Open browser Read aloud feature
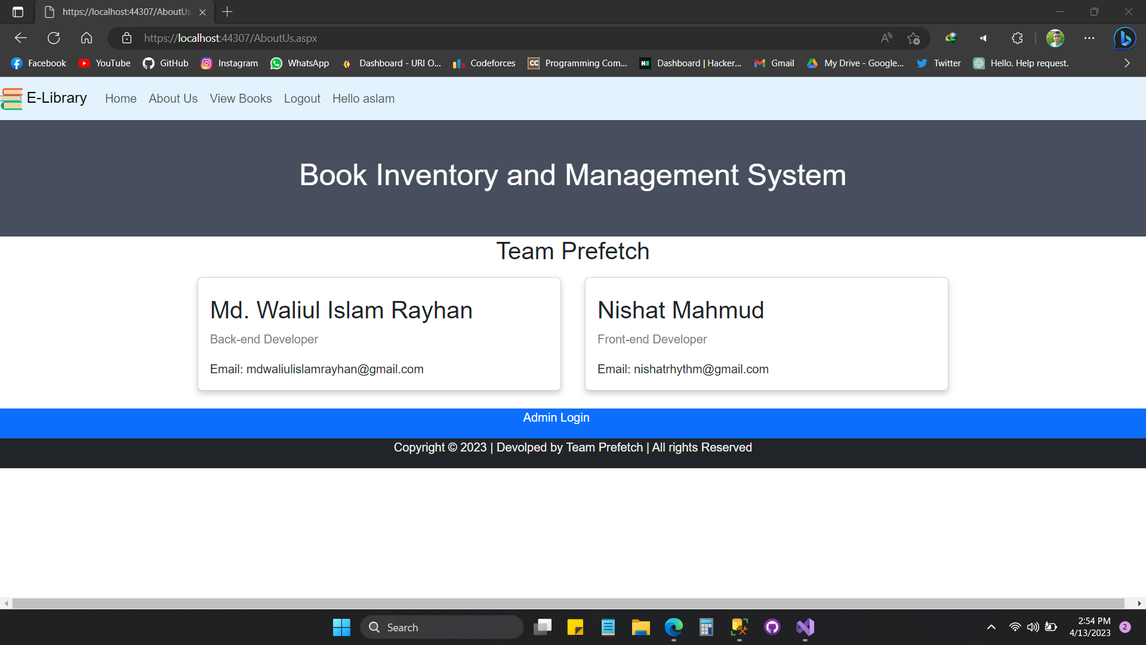Screen dimensions: 1146x645 (x=886, y=38)
